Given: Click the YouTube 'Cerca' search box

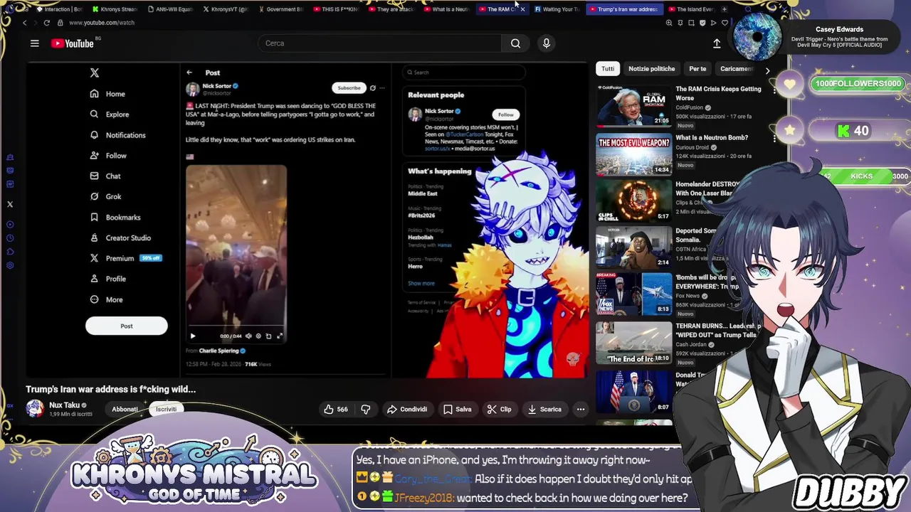Looking at the screenshot, I should pos(381,43).
